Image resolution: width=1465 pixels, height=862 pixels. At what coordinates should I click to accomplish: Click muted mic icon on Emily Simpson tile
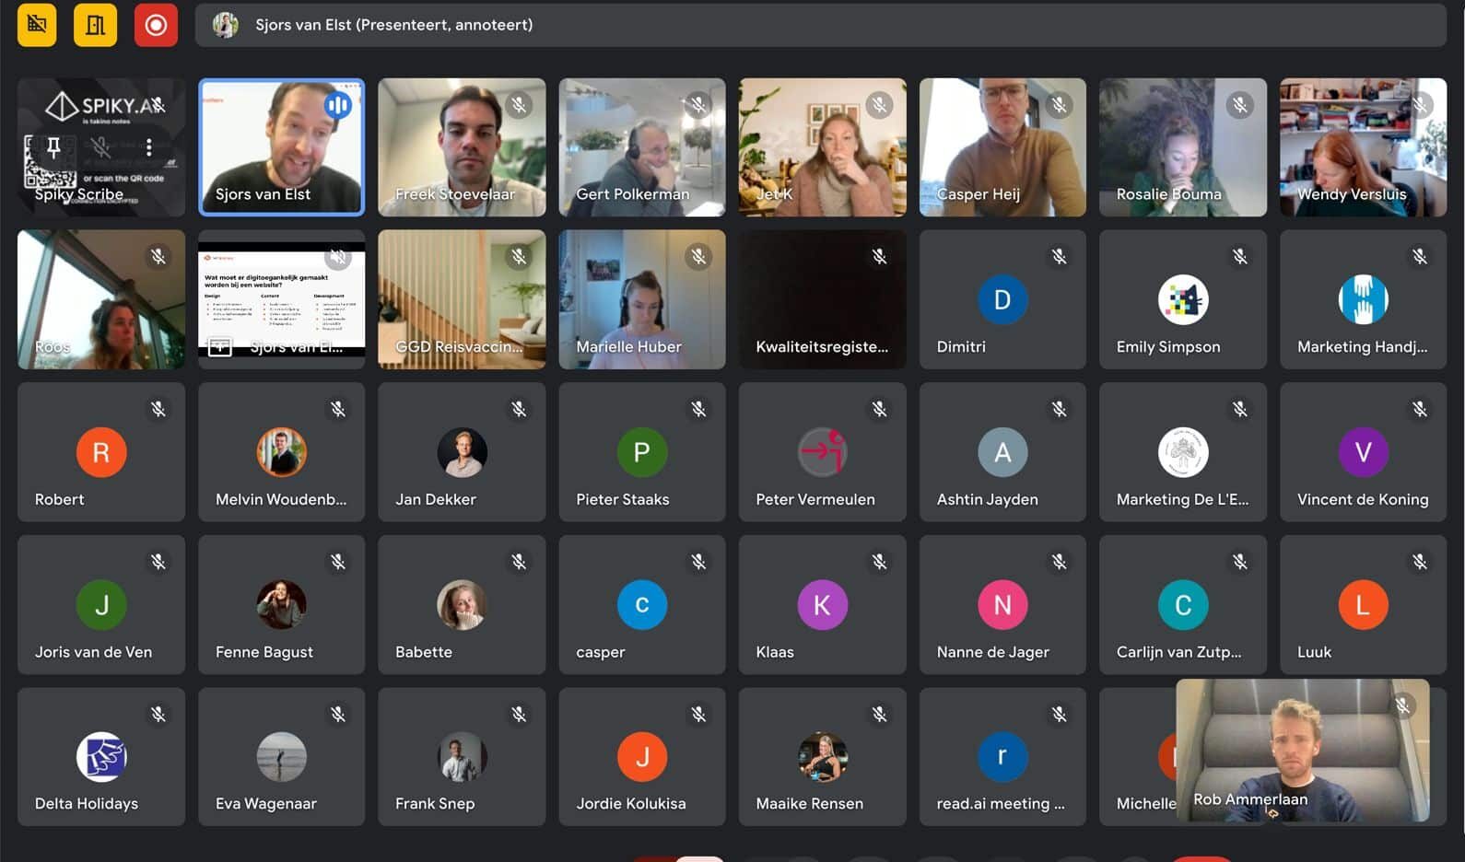tap(1240, 257)
